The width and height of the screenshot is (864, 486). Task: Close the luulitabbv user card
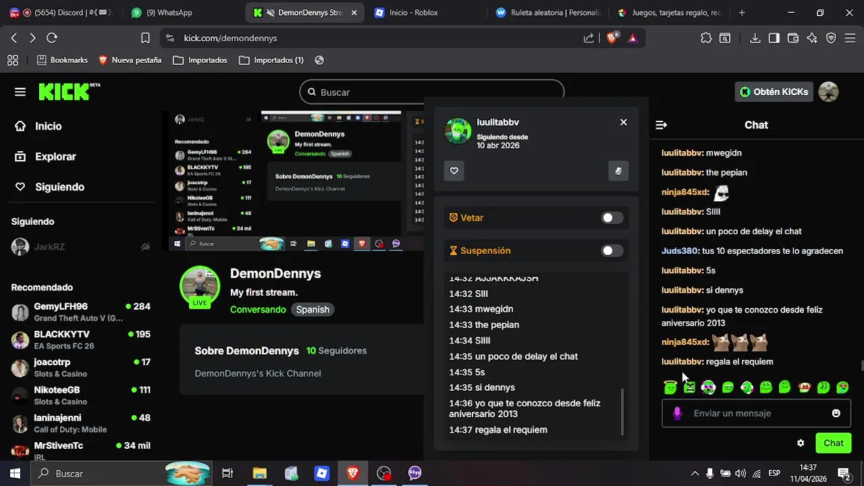pyautogui.click(x=624, y=122)
